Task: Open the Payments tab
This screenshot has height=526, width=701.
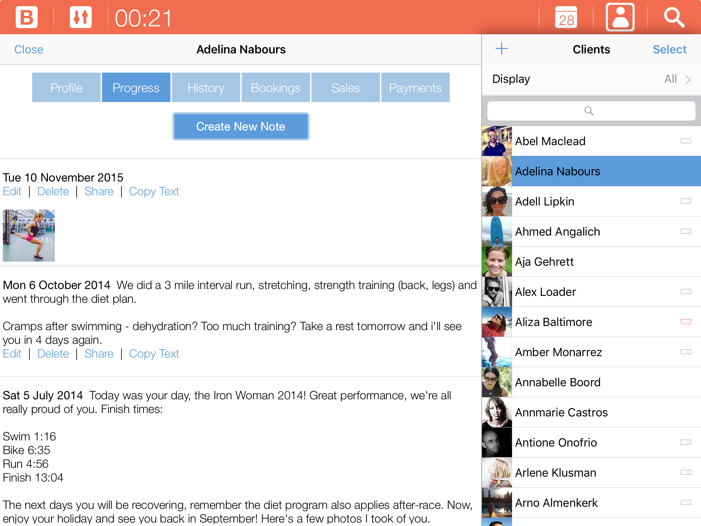Action: [x=415, y=88]
